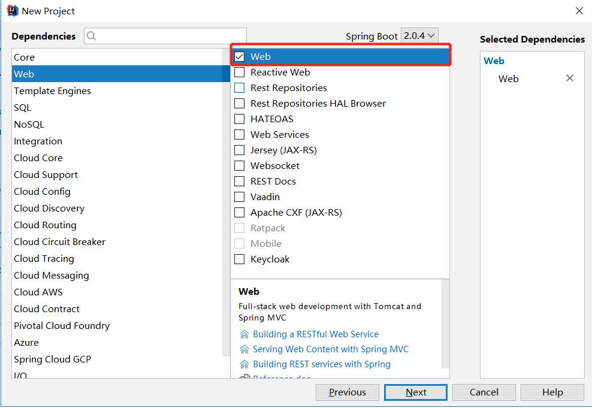This screenshot has width=592, height=408.
Task: Open the Spring Boot version dropdown
Action: [419, 36]
